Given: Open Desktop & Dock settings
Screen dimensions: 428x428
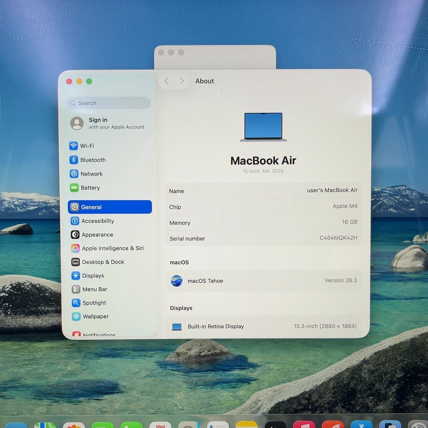Looking at the screenshot, I should click(98, 262).
